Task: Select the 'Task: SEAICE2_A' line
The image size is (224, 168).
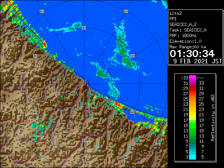Action: [188, 30]
